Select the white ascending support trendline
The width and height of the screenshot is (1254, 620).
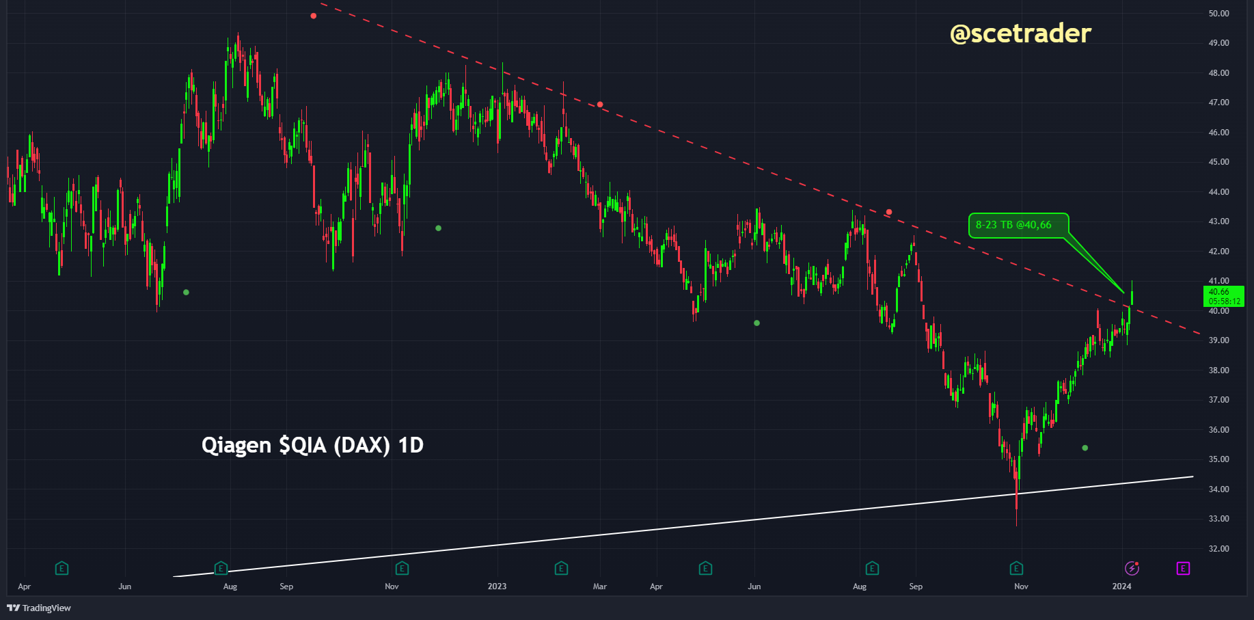pyautogui.click(x=683, y=527)
